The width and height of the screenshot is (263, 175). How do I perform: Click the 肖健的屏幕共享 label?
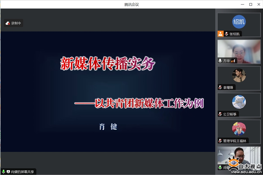click(23, 172)
